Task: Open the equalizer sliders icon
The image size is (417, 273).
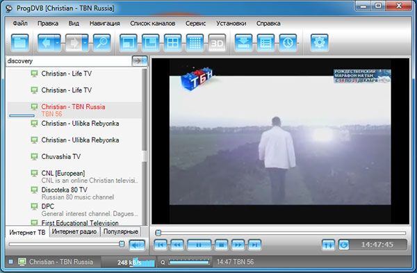Action: point(328,245)
